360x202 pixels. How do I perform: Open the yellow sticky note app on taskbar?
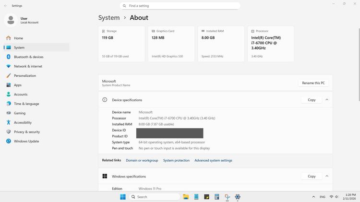[206, 197]
